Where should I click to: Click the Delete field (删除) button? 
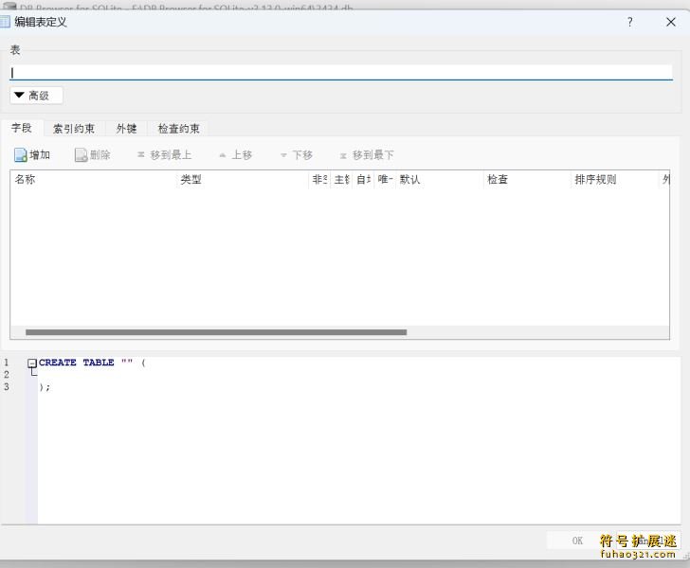[93, 154]
